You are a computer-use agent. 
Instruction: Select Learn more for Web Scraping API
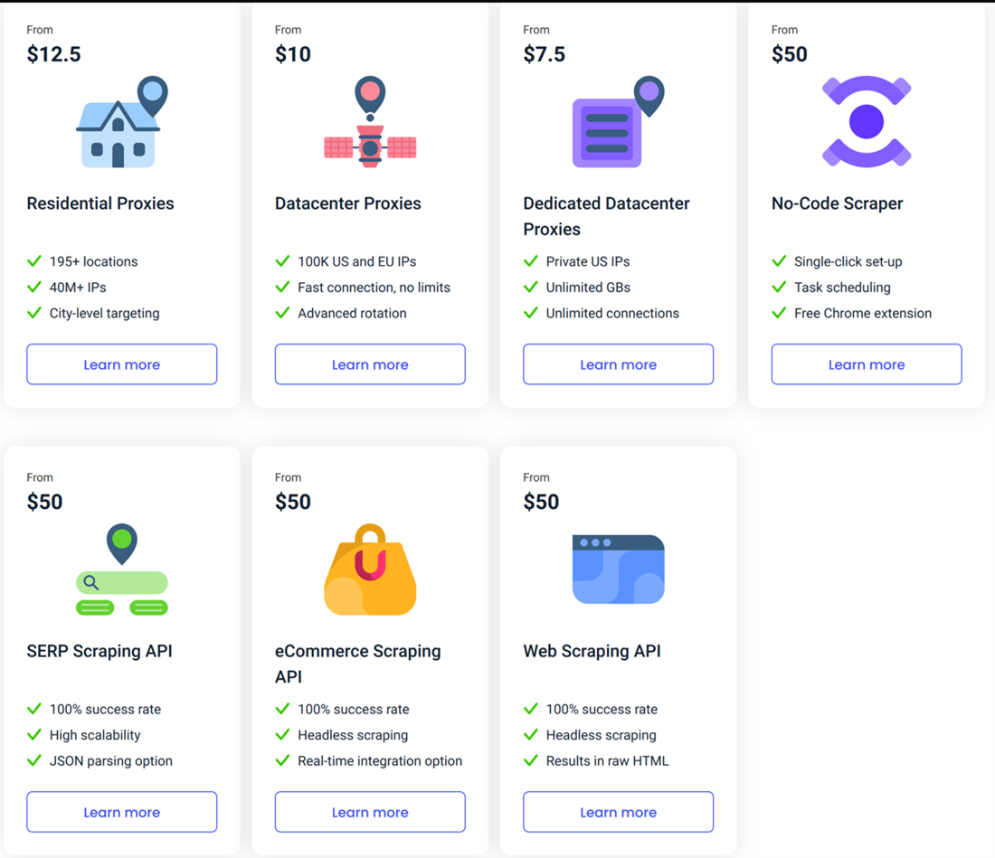click(618, 812)
